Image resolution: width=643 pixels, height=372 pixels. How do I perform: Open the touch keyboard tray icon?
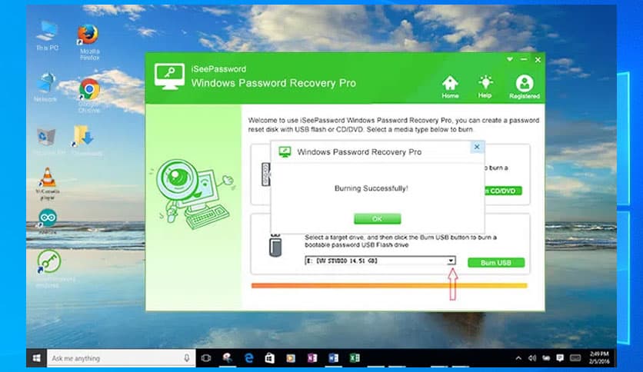(x=575, y=358)
